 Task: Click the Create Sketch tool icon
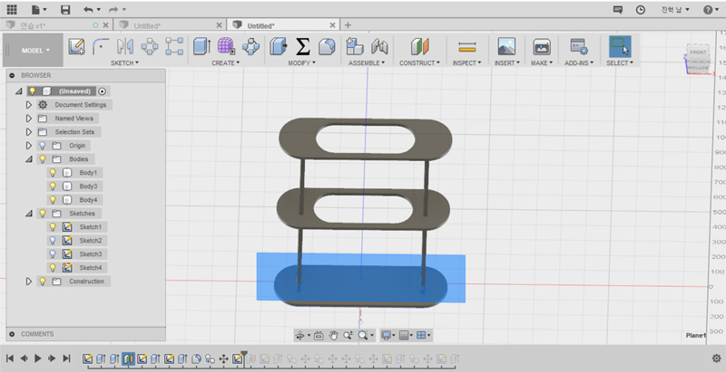(x=77, y=46)
